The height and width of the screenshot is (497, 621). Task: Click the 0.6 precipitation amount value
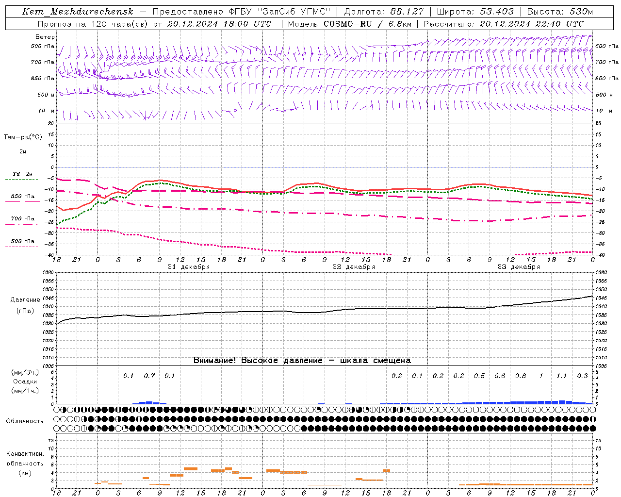coord(499,376)
